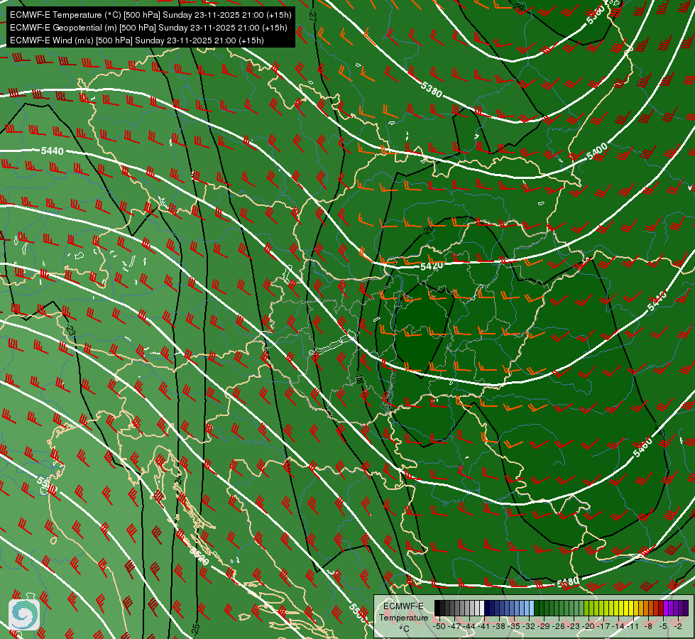Pick the darkest purple swatch ending the legend
Screen dimensions: 695x639
click(x=686, y=608)
